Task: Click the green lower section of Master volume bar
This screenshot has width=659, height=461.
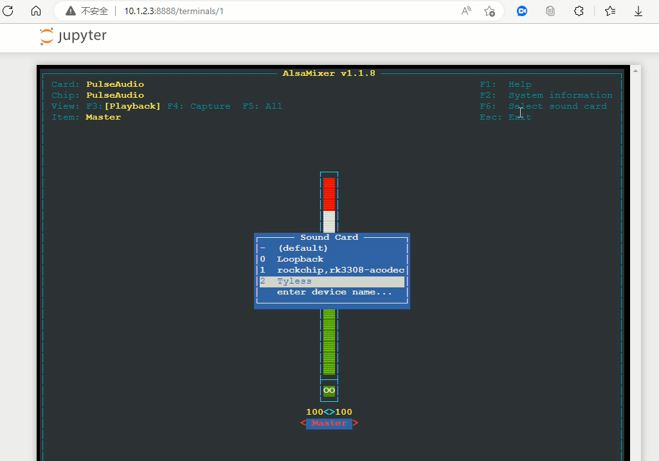Action: 329,341
